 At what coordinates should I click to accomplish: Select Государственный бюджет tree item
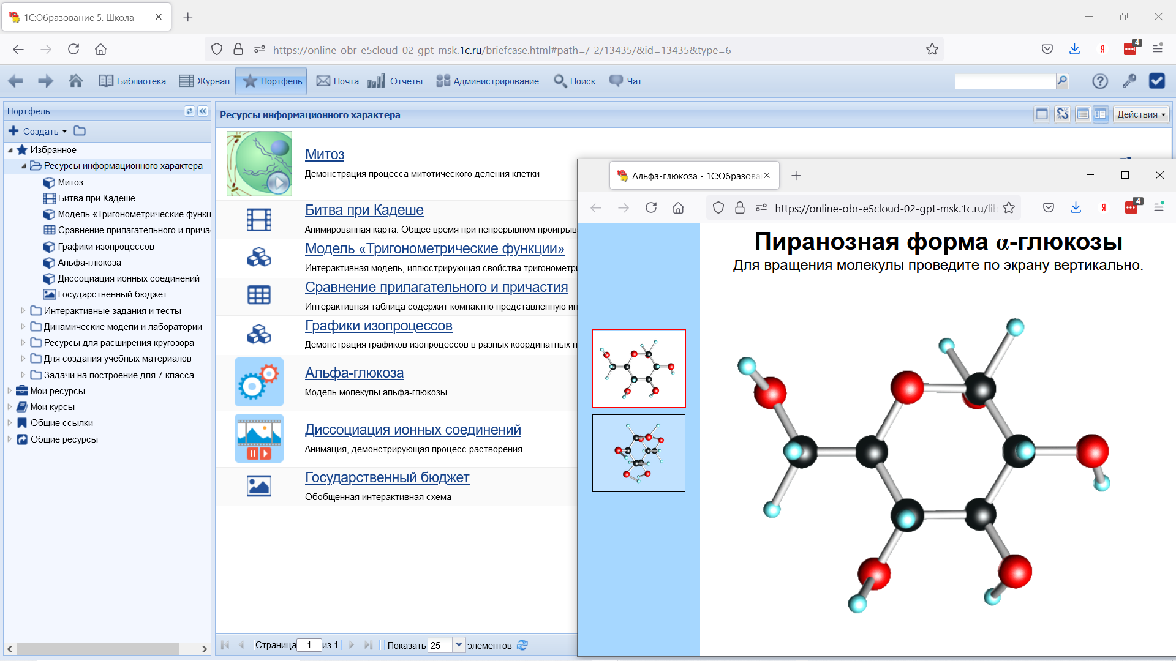tap(112, 294)
